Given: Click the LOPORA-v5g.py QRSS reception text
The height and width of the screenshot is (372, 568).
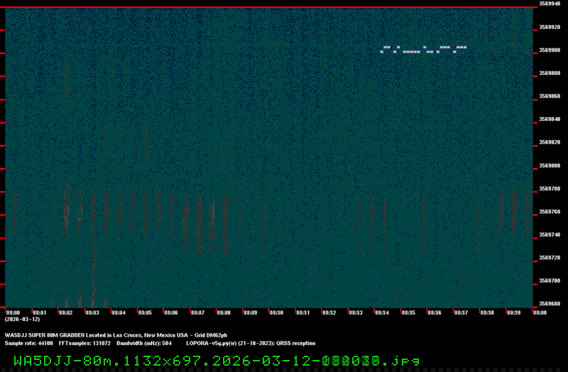Looking at the screenshot, I should pyautogui.click(x=251, y=343).
